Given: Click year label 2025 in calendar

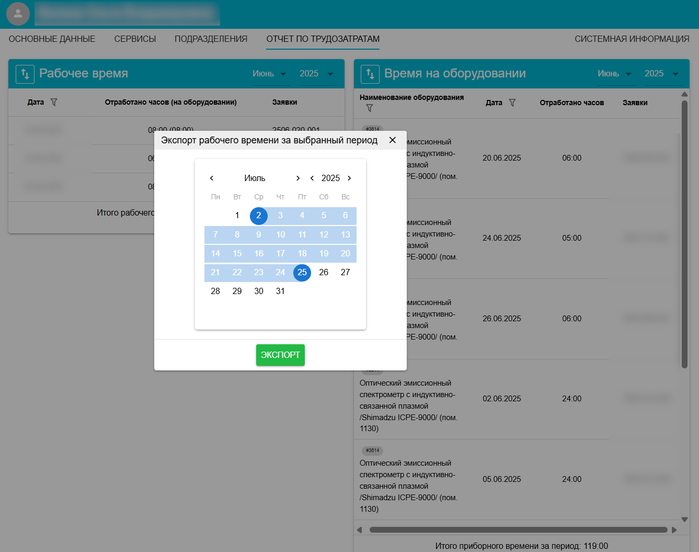Looking at the screenshot, I should click(330, 178).
